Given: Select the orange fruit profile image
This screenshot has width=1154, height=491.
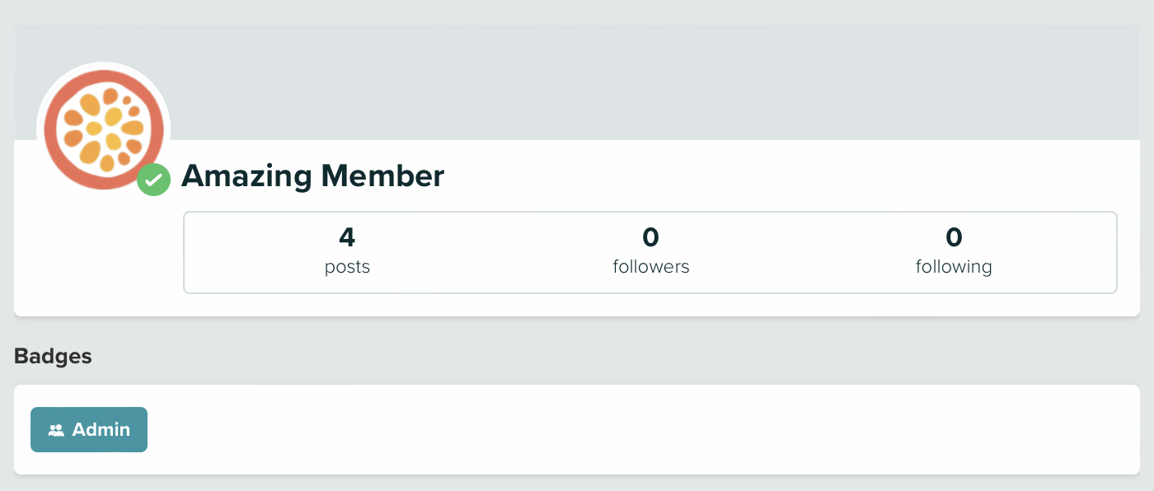Looking at the screenshot, I should (104, 129).
